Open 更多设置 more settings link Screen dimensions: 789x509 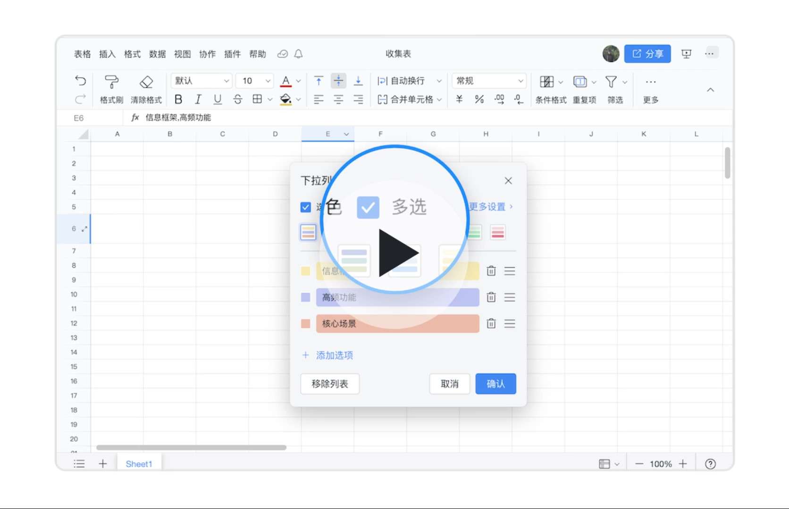tap(491, 207)
